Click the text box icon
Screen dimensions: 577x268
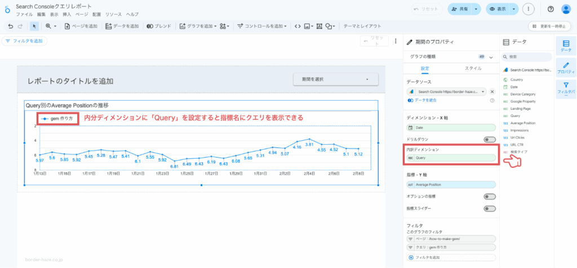pyautogui.click(x=319, y=26)
